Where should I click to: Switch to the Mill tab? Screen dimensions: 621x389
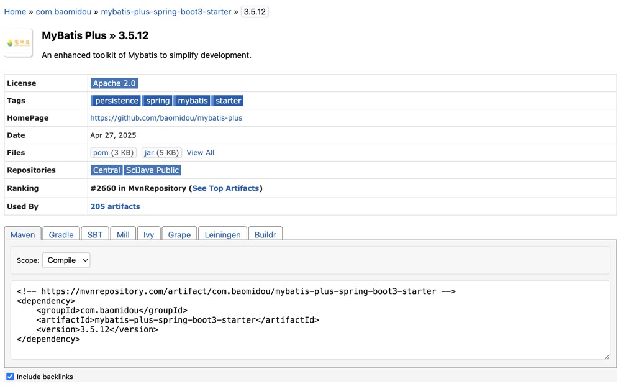point(123,234)
